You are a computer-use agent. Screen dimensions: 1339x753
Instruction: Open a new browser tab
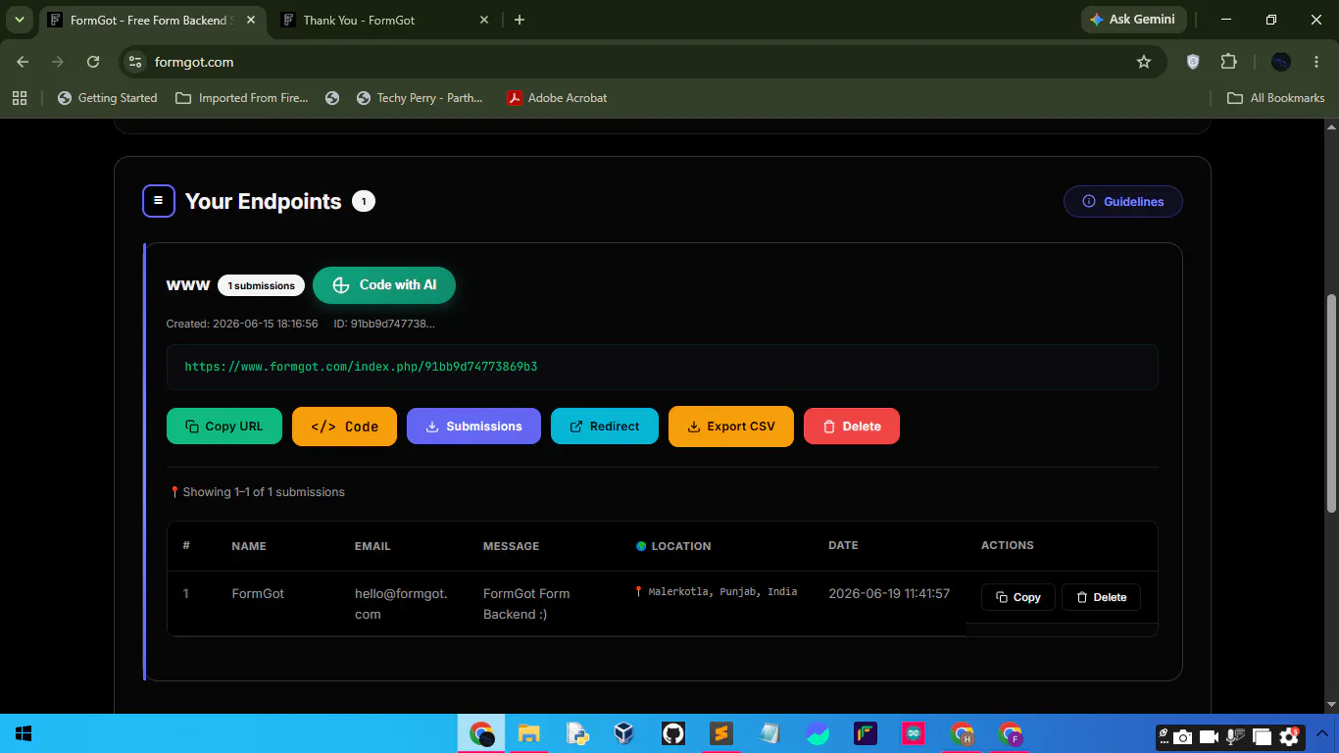click(x=520, y=20)
